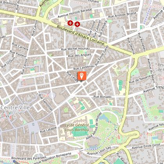
Task: Click the Rue Castetnau street label
Action: coord(84,68)
